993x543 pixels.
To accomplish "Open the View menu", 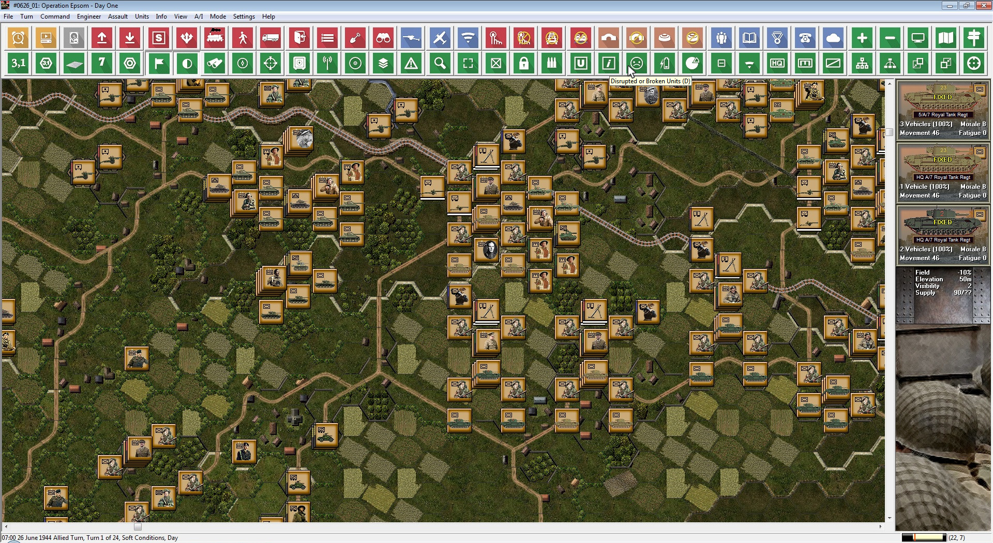I will click(x=180, y=17).
